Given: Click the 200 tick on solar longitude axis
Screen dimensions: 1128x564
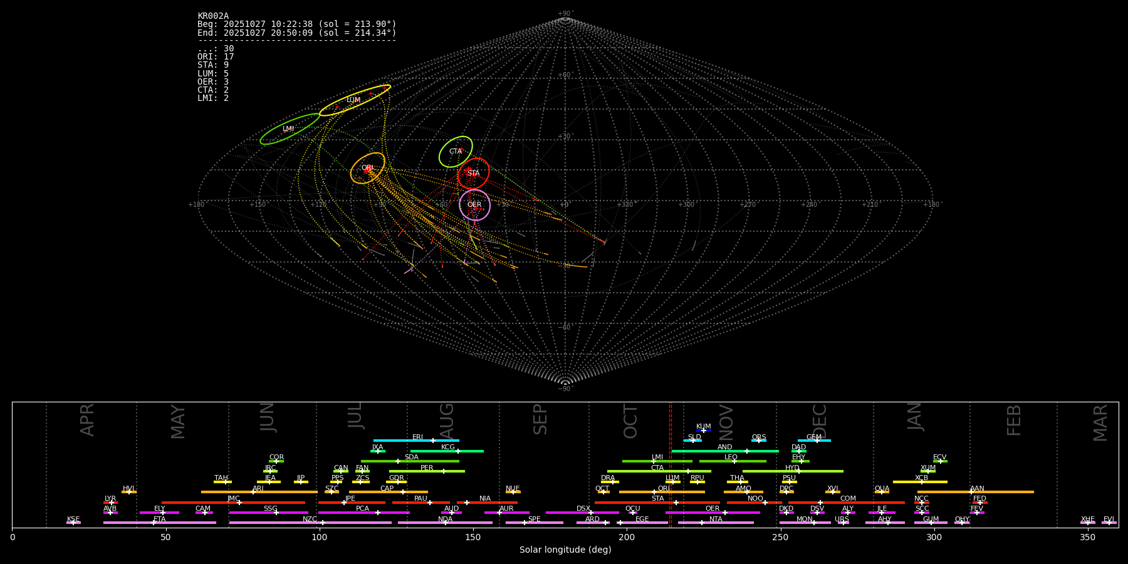Looking at the screenshot, I should click(x=627, y=537).
